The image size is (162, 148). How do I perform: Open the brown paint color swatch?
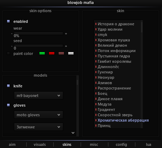point(61,53)
